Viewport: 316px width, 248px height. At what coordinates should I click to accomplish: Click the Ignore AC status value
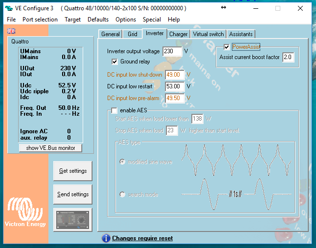tap(69, 131)
